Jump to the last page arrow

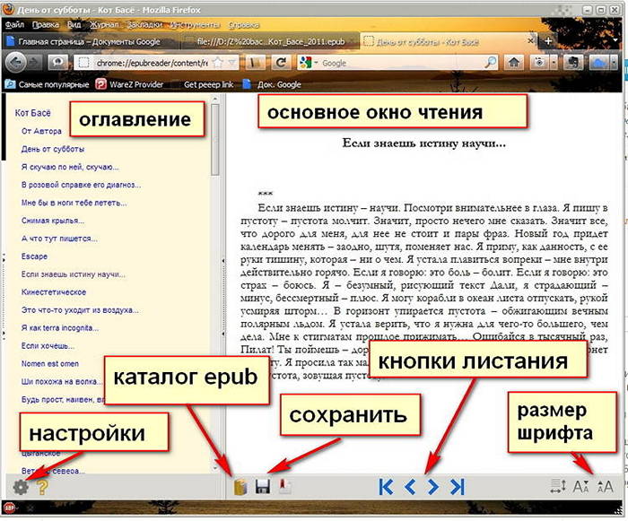(458, 487)
